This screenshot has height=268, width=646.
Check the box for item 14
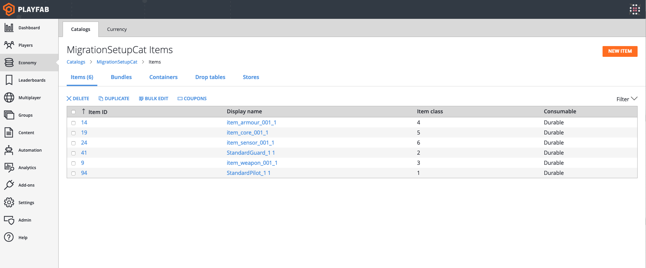pos(73,123)
